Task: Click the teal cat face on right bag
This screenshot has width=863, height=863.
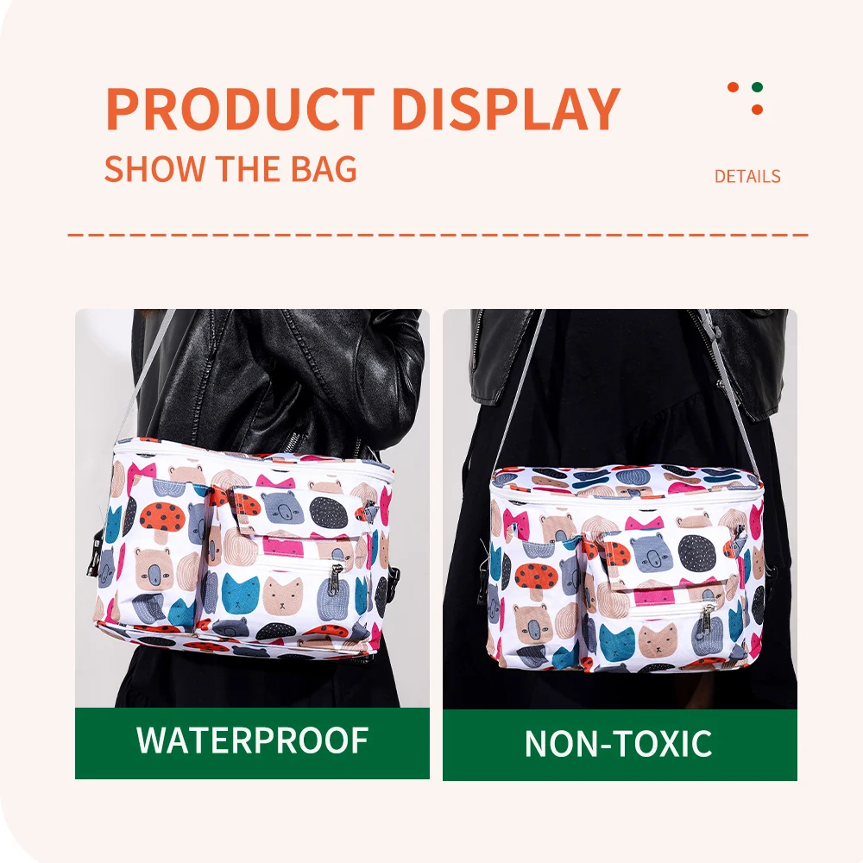Action: click(x=617, y=643)
